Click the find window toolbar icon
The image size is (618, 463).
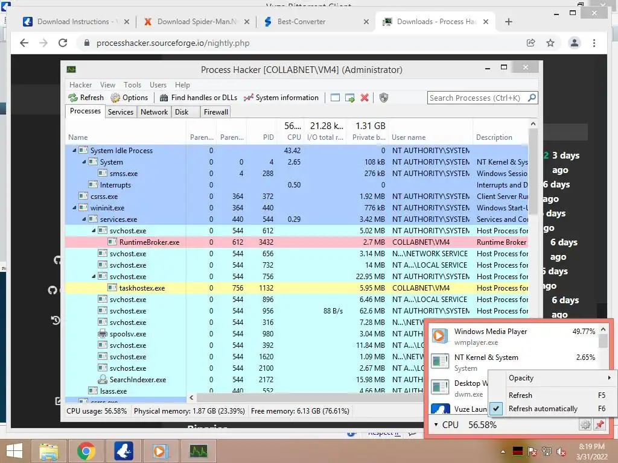click(335, 98)
